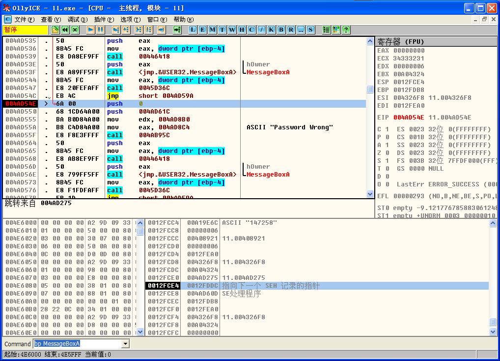This screenshot has height=361, width=500.
Task: Click the Execute till return icon
Action: coord(162,30)
